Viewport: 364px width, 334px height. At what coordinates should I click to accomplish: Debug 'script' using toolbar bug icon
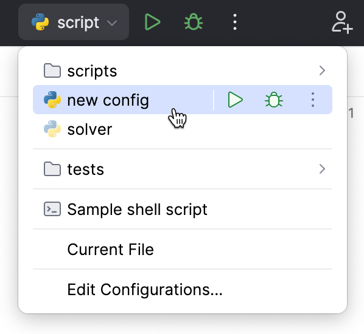click(194, 22)
